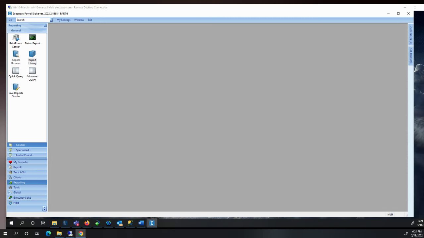
Task: Select the End of Period group
Action: (x=27, y=155)
